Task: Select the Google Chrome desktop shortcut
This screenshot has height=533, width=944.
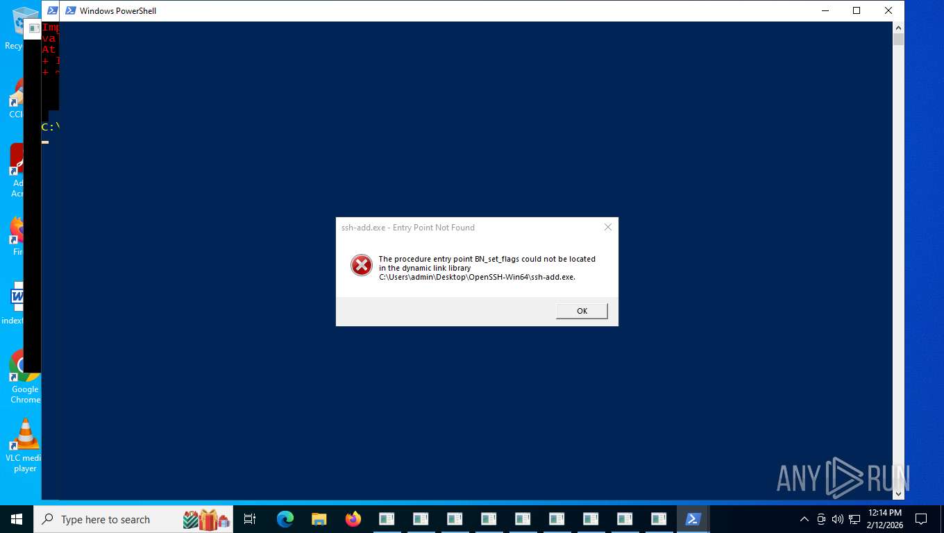Action: point(25,376)
